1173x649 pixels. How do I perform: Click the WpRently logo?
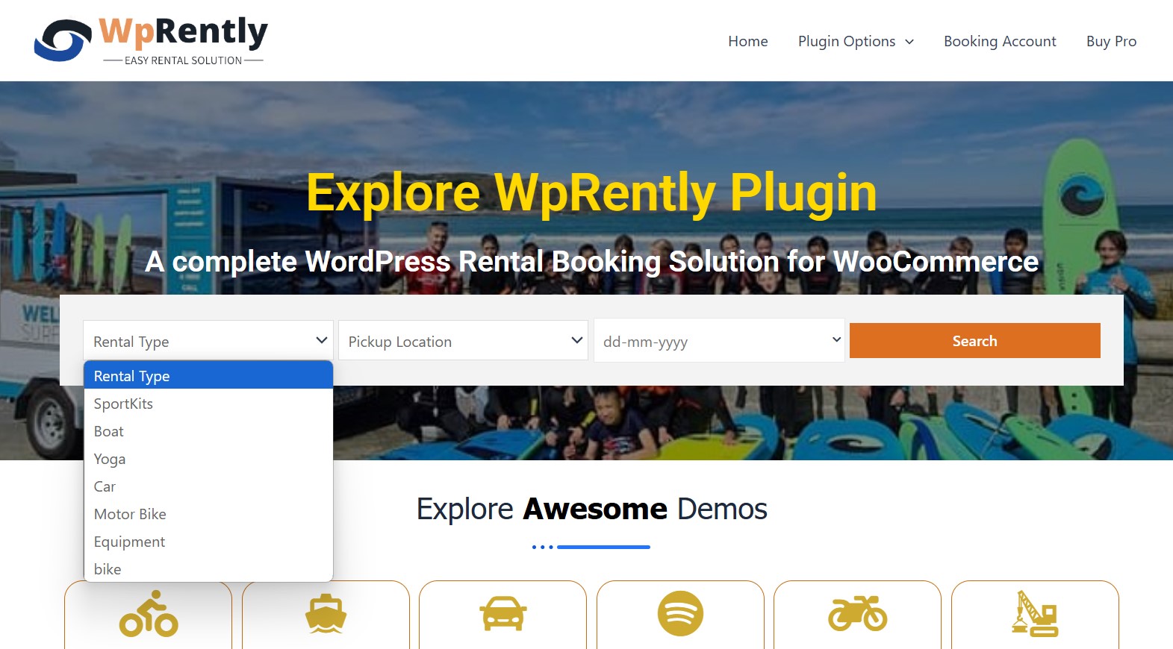[151, 40]
